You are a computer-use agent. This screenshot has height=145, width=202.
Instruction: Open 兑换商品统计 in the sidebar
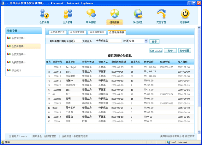coord(19,62)
